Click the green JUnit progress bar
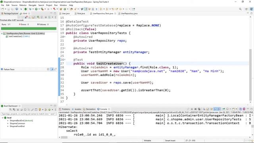Image resolution: width=254 pixels, height=143 pixels. [x=29, y=29]
